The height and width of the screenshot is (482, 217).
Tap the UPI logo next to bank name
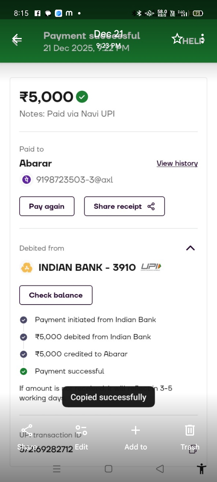[151, 267]
